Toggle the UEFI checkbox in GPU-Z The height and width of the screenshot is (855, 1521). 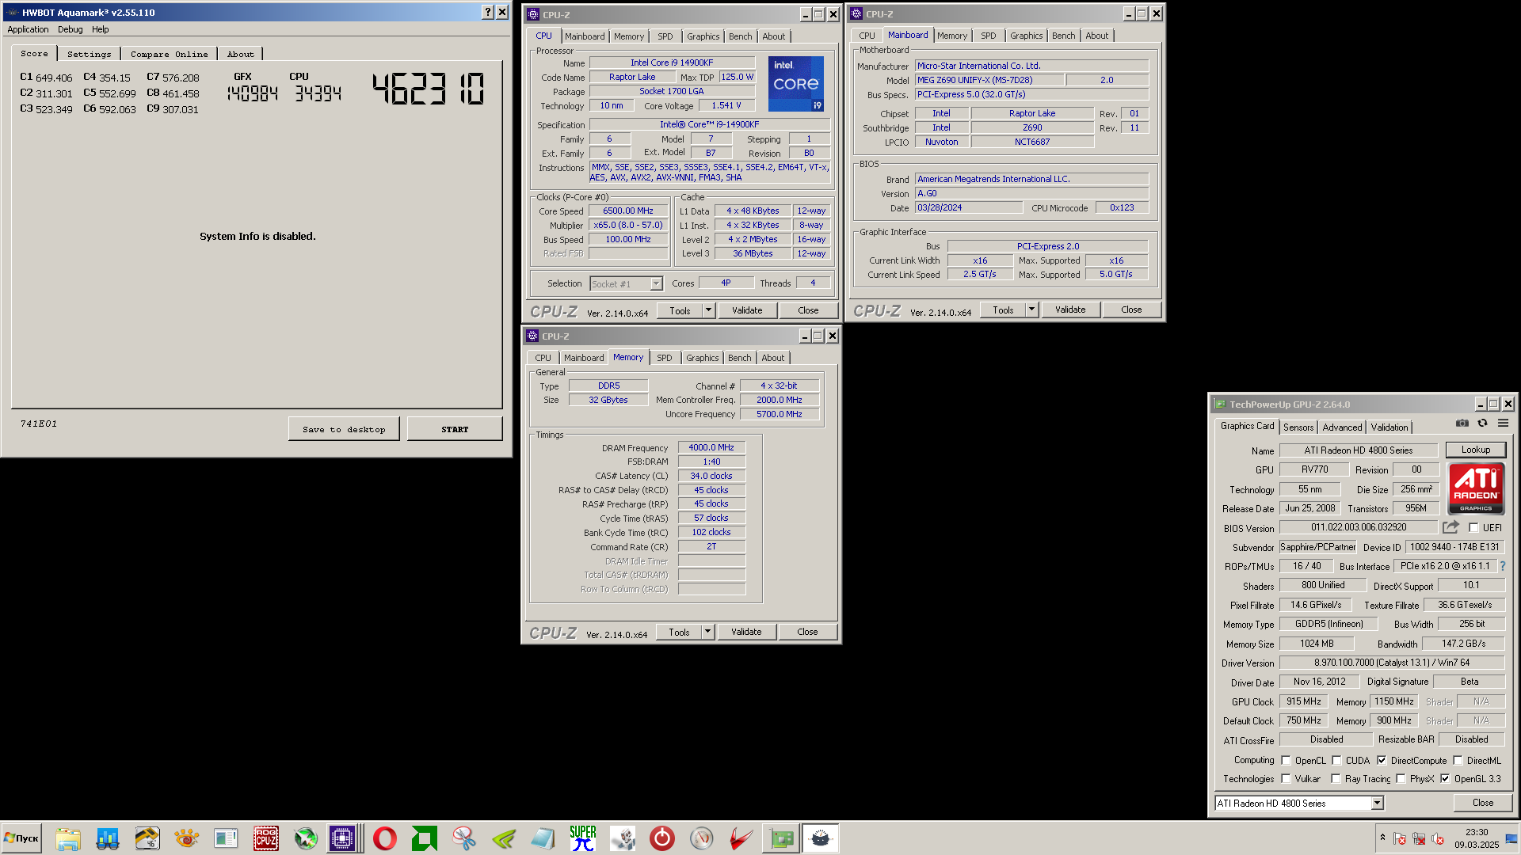(x=1473, y=528)
